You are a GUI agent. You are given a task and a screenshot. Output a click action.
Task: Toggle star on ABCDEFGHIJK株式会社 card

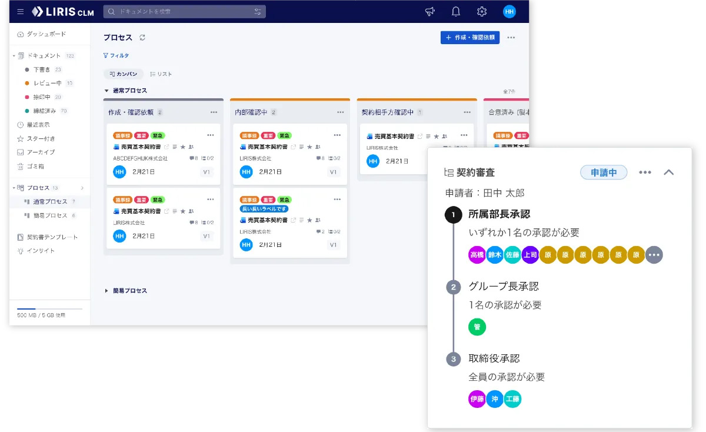[x=183, y=147]
